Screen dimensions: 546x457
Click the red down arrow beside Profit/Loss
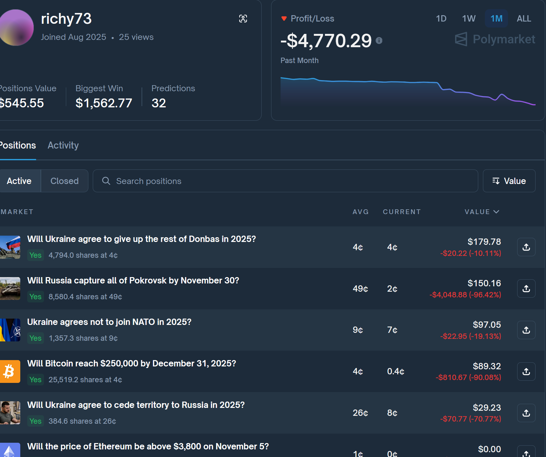click(x=284, y=19)
